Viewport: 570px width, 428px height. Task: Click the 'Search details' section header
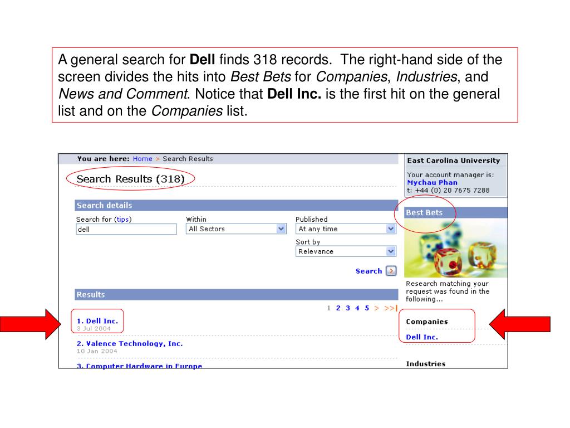click(x=236, y=205)
